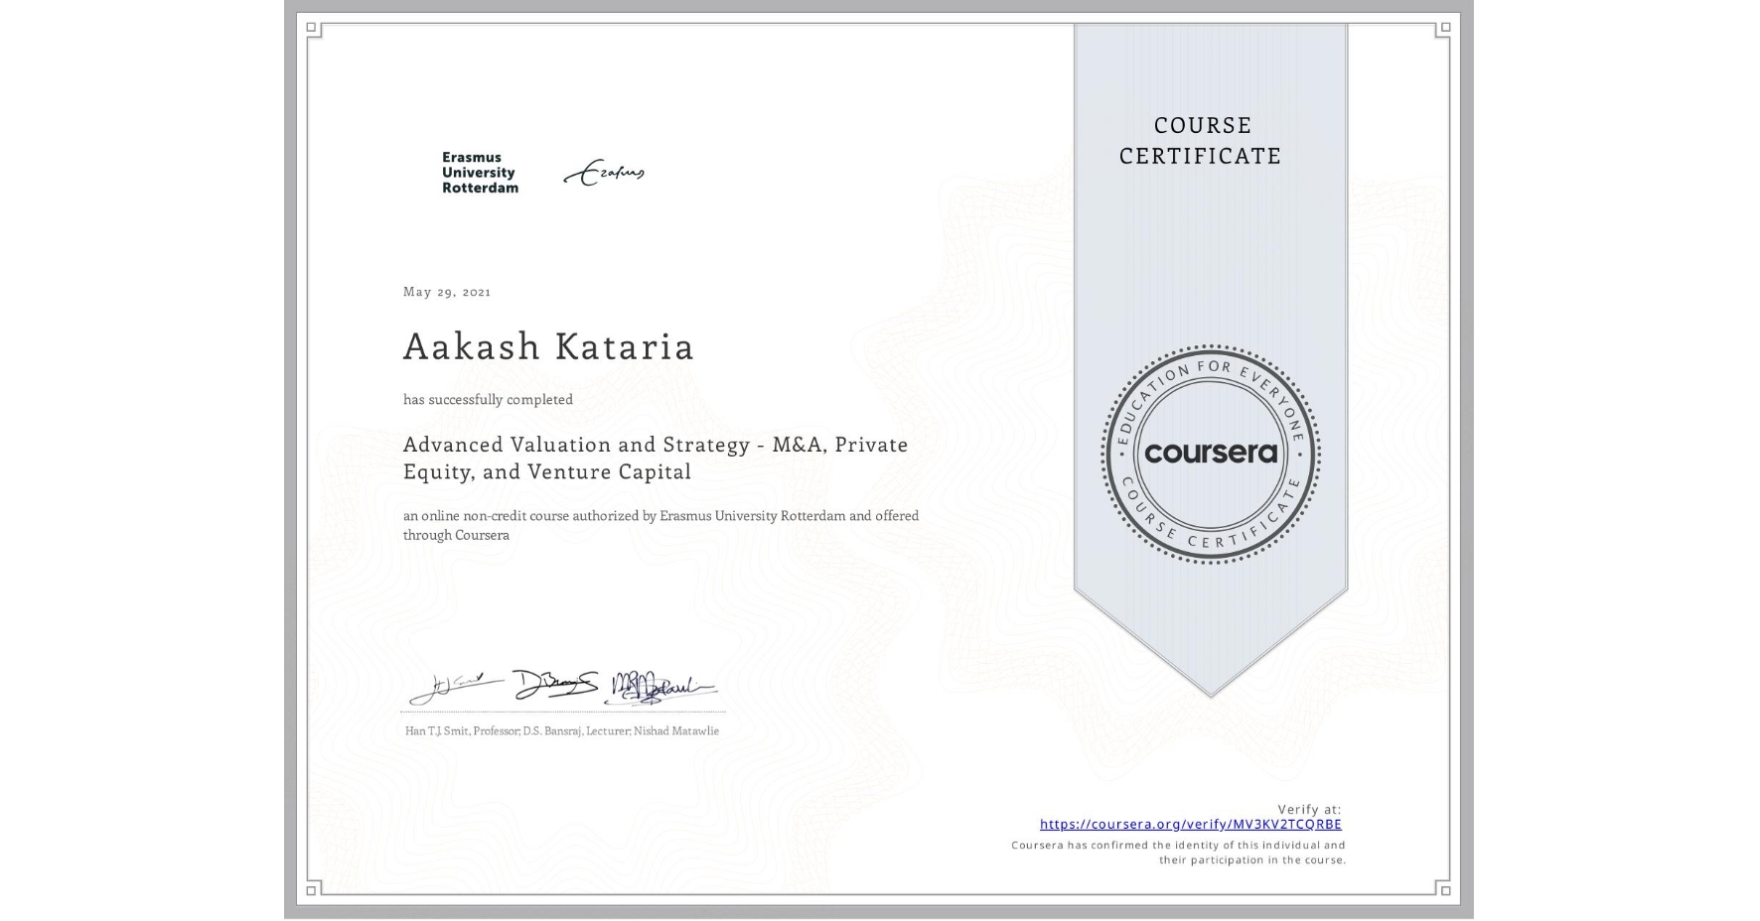Click the recipient name Aakash Kataria
1760x921 pixels.
click(x=548, y=345)
